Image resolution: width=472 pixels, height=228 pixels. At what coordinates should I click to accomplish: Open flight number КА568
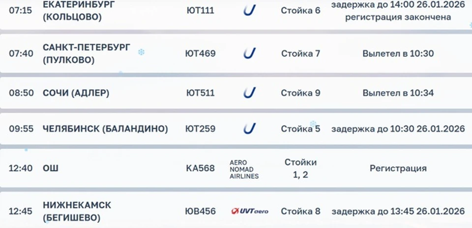[201, 168]
